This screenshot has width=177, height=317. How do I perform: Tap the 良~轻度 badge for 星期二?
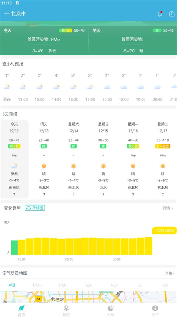pyautogui.click(x=163, y=146)
